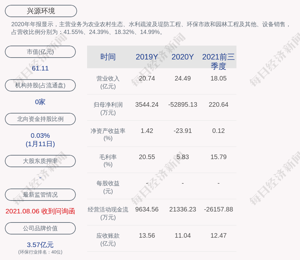Screen dimensions: 300x260
Task: Click the 3.57亿元 brand value figure
Action: (x=40, y=245)
